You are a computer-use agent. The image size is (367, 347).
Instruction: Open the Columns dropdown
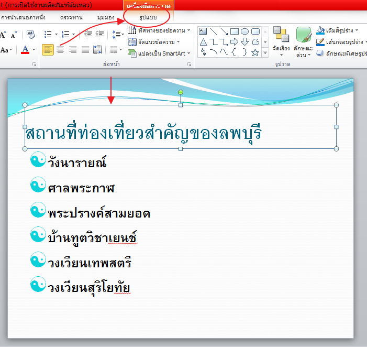(116, 50)
